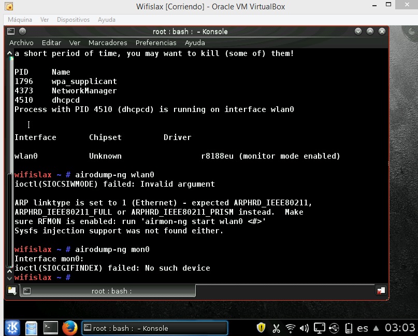Click the 'Interface mon0:' output line
This screenshot has height=336, width=418.
(49, 259)
